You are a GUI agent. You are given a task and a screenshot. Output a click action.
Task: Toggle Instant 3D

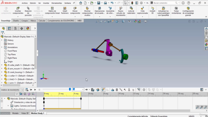[x=152, y=10]
